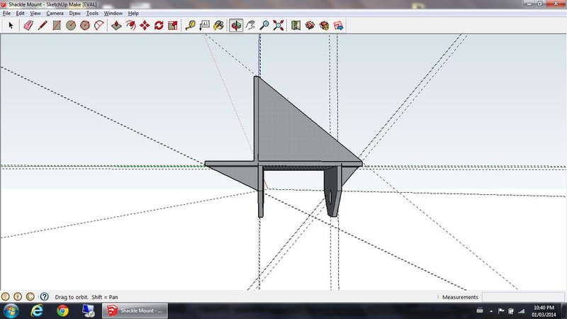This screenshot has width=567, height=319.
Task: Open the Extension Warehouse icon
Action: [324, 26]
